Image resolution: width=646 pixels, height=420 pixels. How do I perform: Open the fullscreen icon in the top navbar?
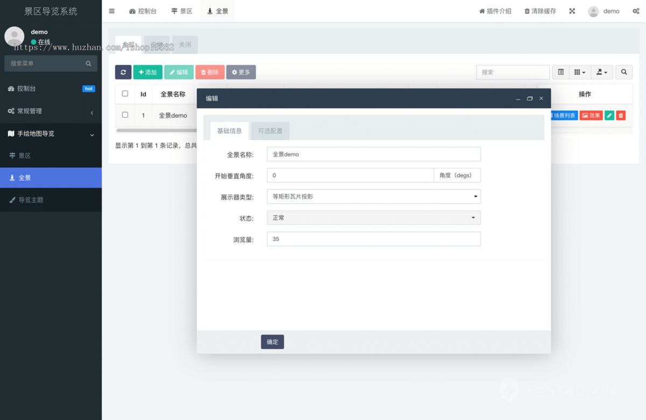click(x=572, y=11)
